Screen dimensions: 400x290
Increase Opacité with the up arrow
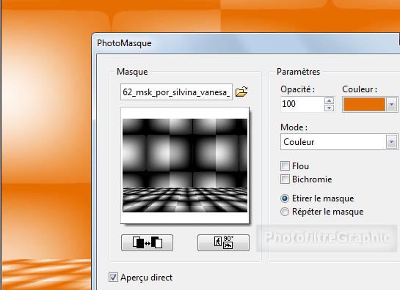click(330, 100)
